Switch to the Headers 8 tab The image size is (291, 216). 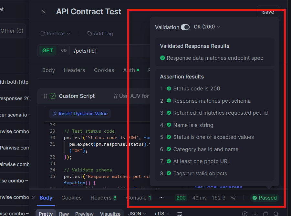coord(103,198)
